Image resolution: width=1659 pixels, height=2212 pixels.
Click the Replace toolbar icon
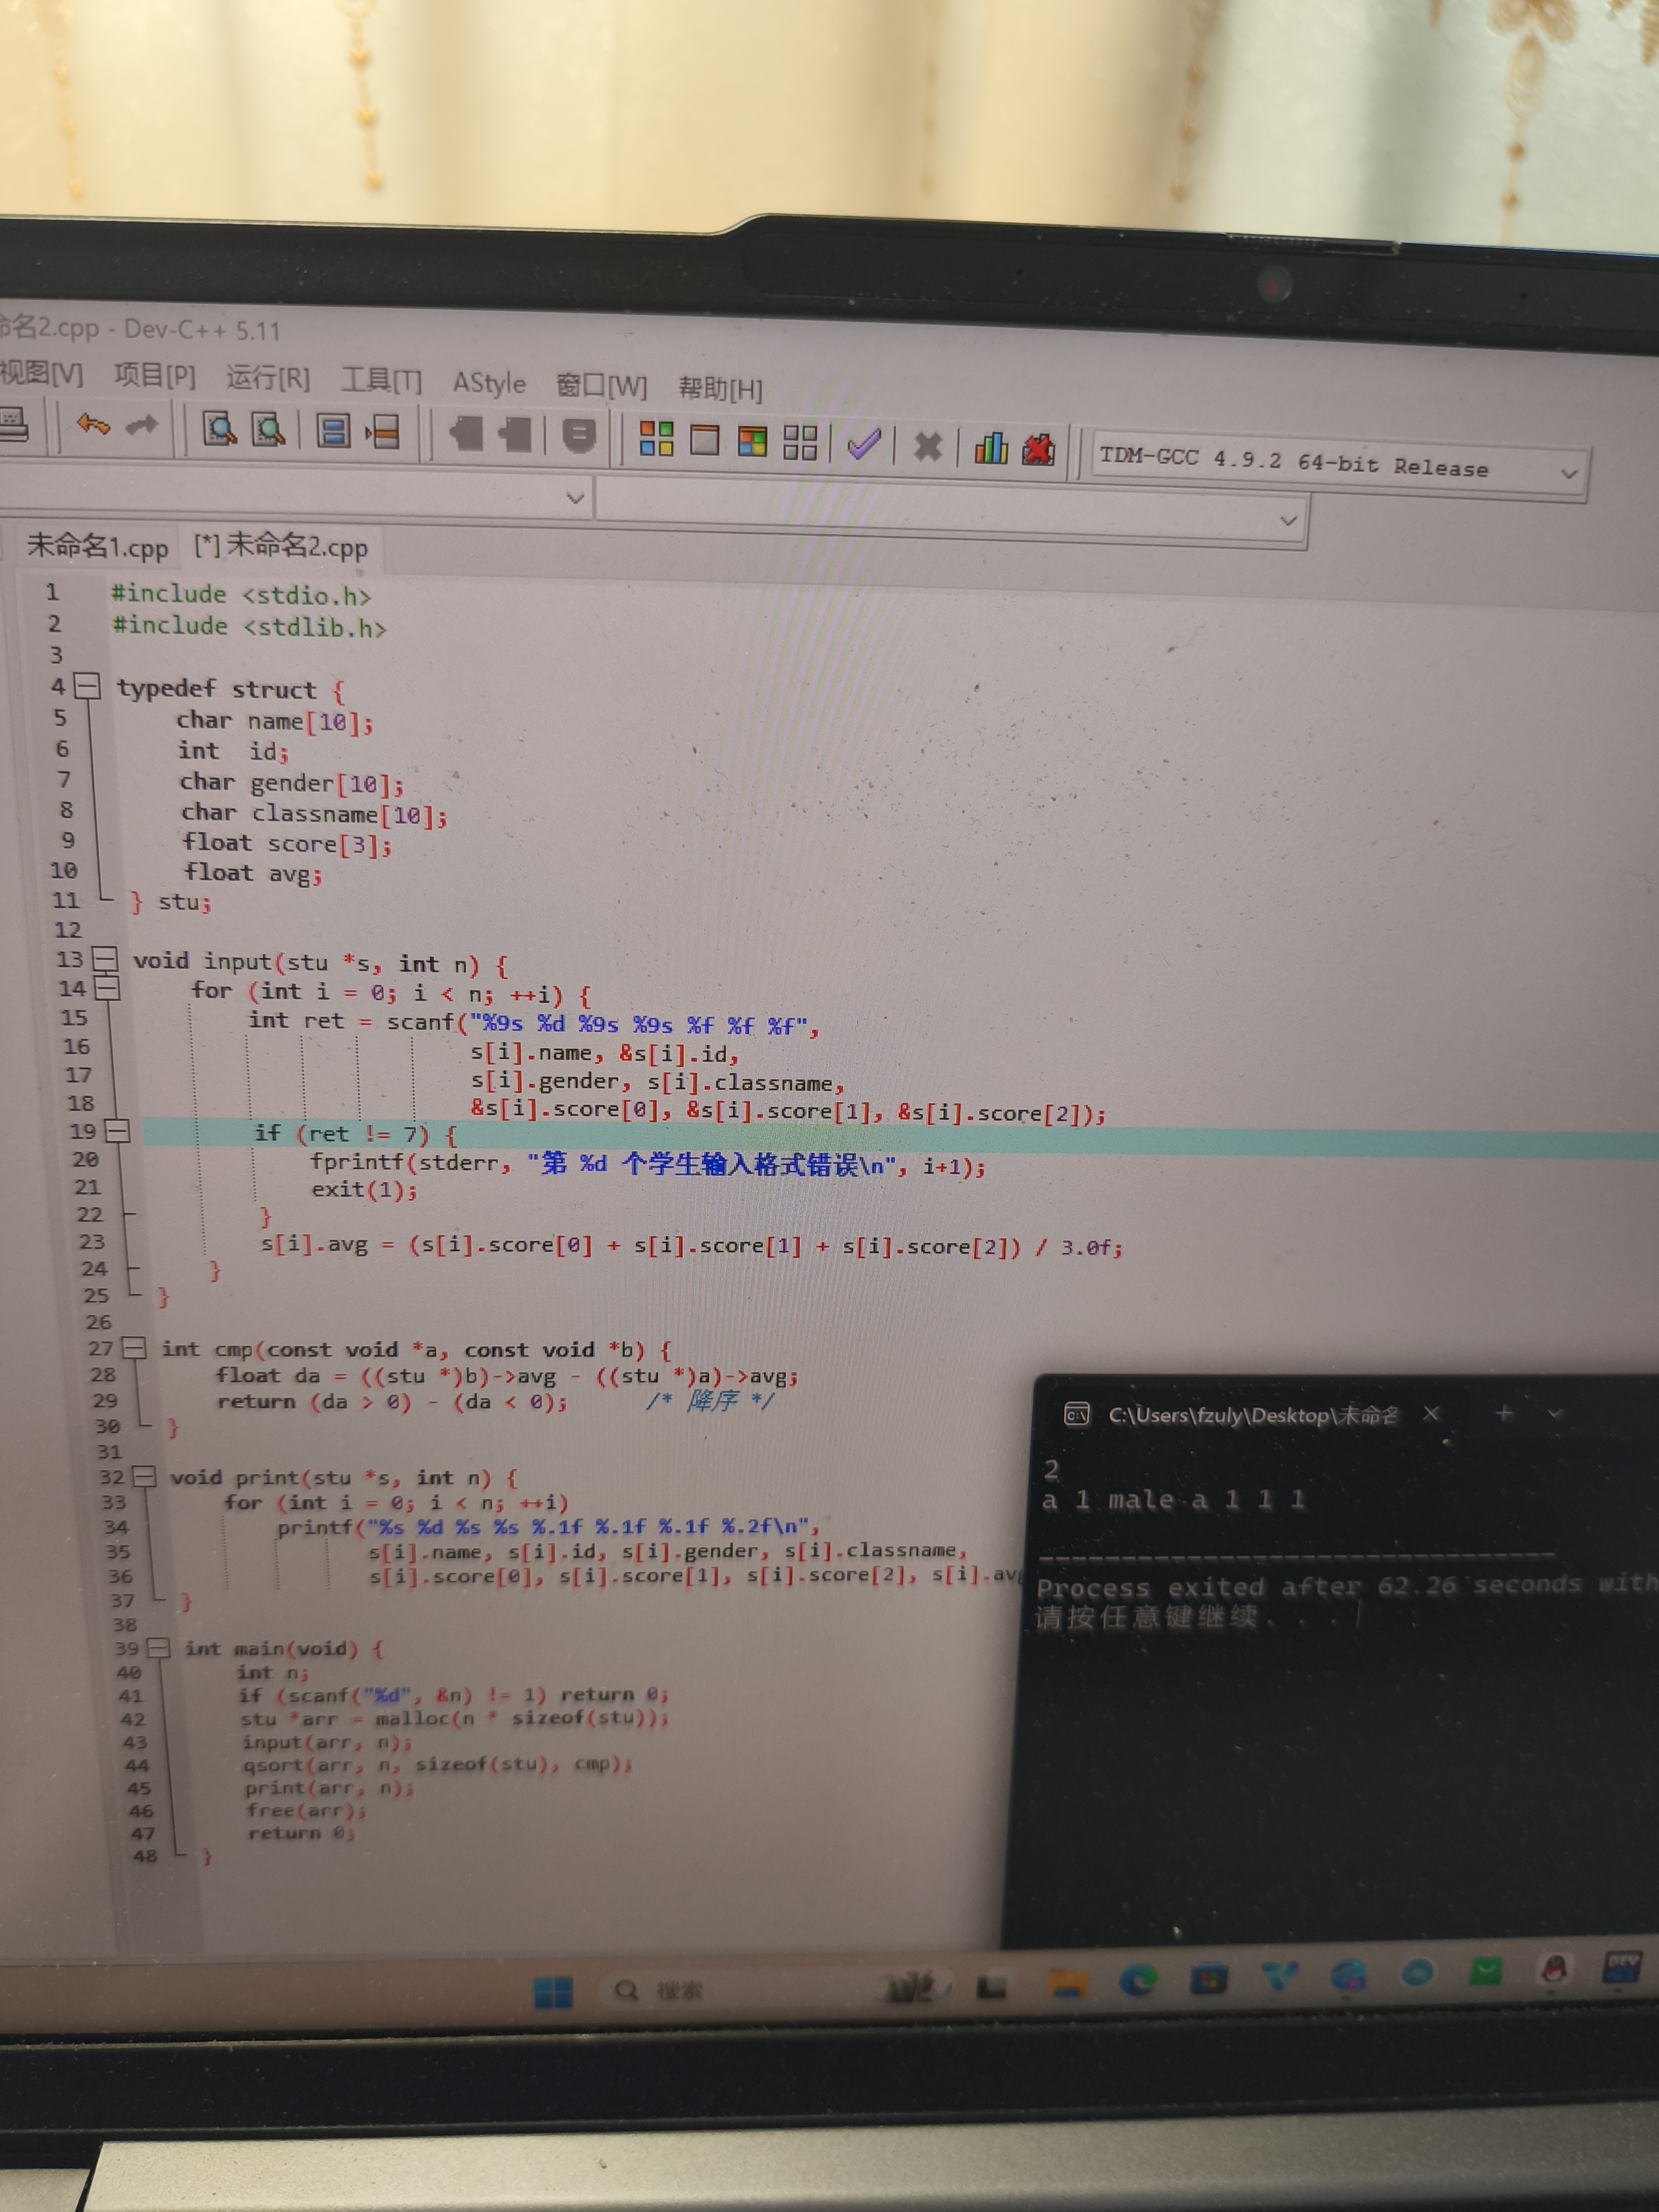coord(268,430)
